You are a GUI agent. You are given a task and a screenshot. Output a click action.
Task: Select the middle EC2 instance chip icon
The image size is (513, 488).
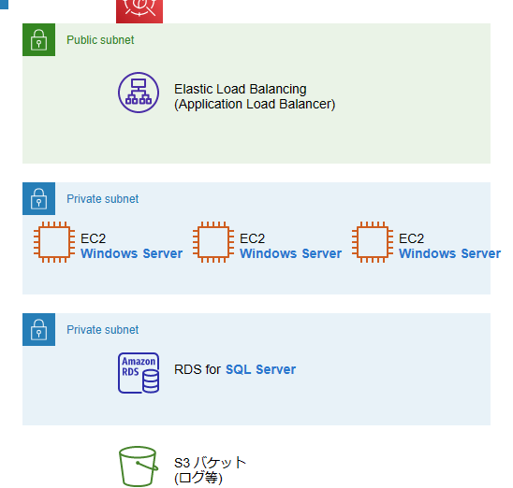(x=213, y=242)
